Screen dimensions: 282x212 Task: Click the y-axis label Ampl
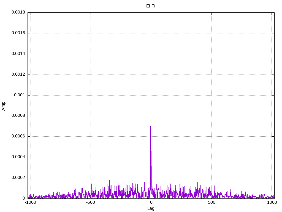(x=3, y=106)
